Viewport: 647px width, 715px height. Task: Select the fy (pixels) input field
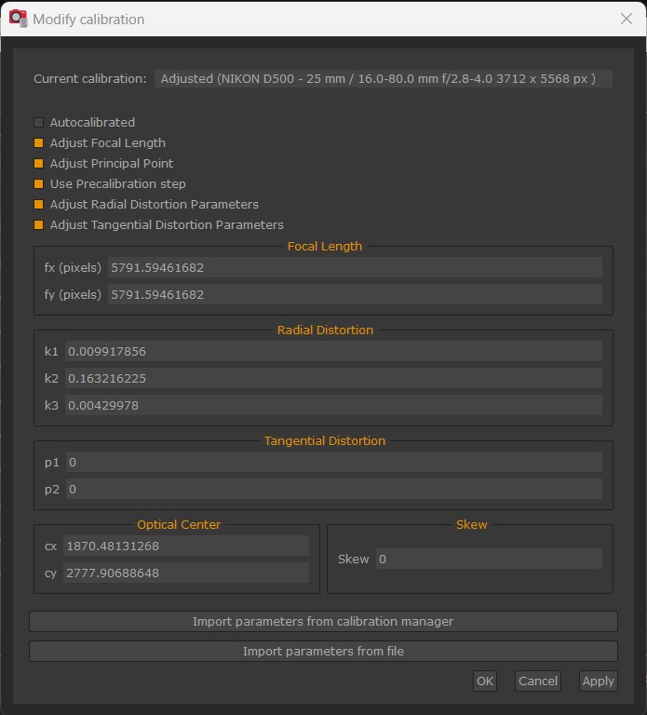pos(355,294)
